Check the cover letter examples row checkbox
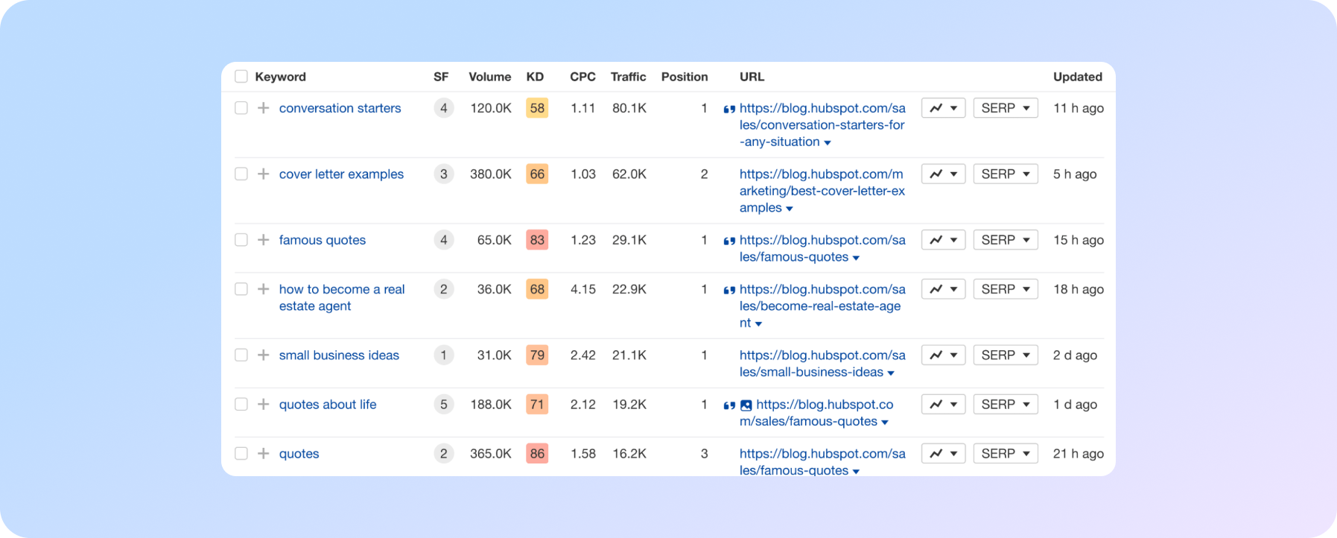The height and width of the screenshot is (538, 1337). [x=241, y=174]
